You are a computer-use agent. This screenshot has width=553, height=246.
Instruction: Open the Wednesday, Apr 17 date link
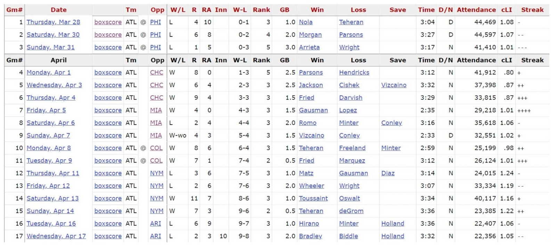(56, 236)
